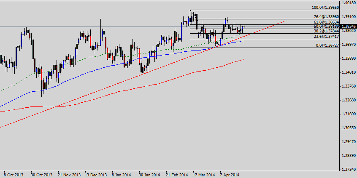357x178 pixels.
Task: Click the 1.31600 price axis label
Action: pyautogui.click(x=348, y=114)
